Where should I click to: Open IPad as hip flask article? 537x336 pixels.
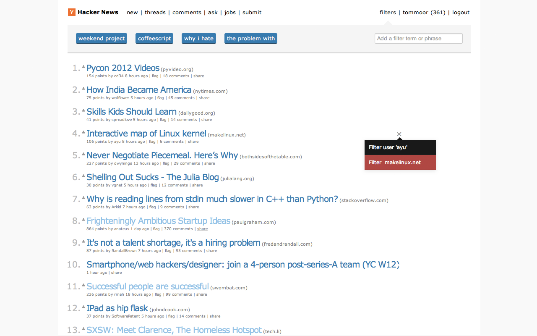click(x=117, y=308)
